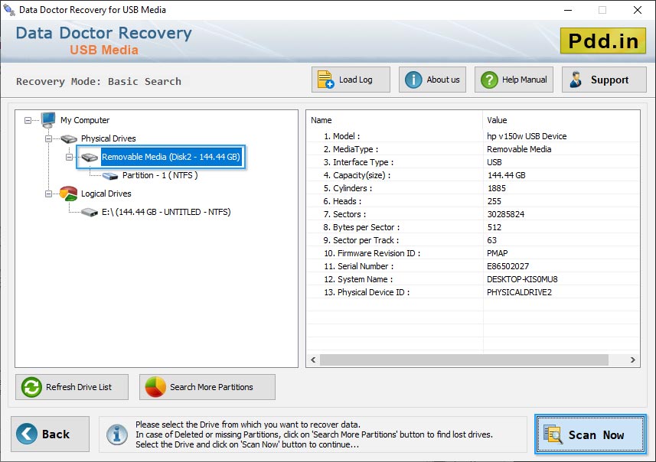The image size is (656, 462).
Task: Select the Physical Drives label
Action: (109, 138)
